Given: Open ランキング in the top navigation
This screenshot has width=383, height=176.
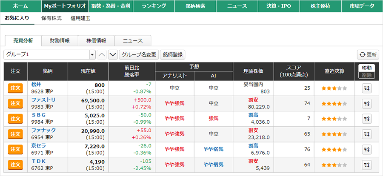Looking at the screenshot, I should [x=154, y=6].
